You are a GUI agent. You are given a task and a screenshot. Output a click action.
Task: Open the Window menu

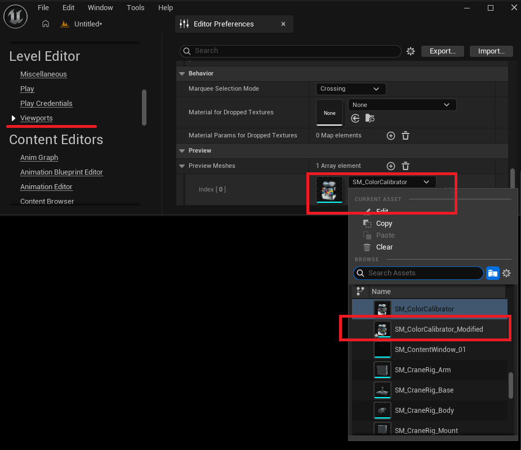(100, 8)
